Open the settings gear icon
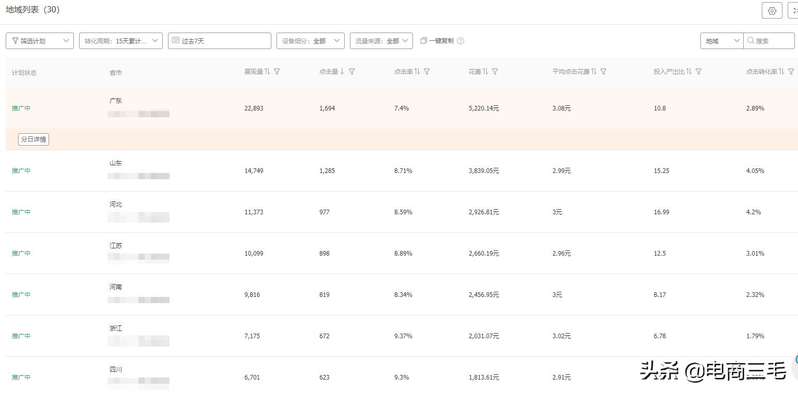Image resolution: width=798 pixels, height=393 pixels. 772,11
